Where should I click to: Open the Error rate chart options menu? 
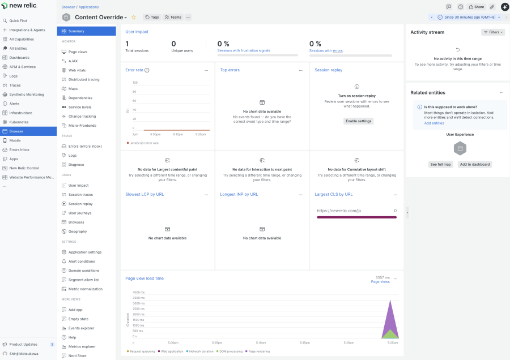pos(206,70)
